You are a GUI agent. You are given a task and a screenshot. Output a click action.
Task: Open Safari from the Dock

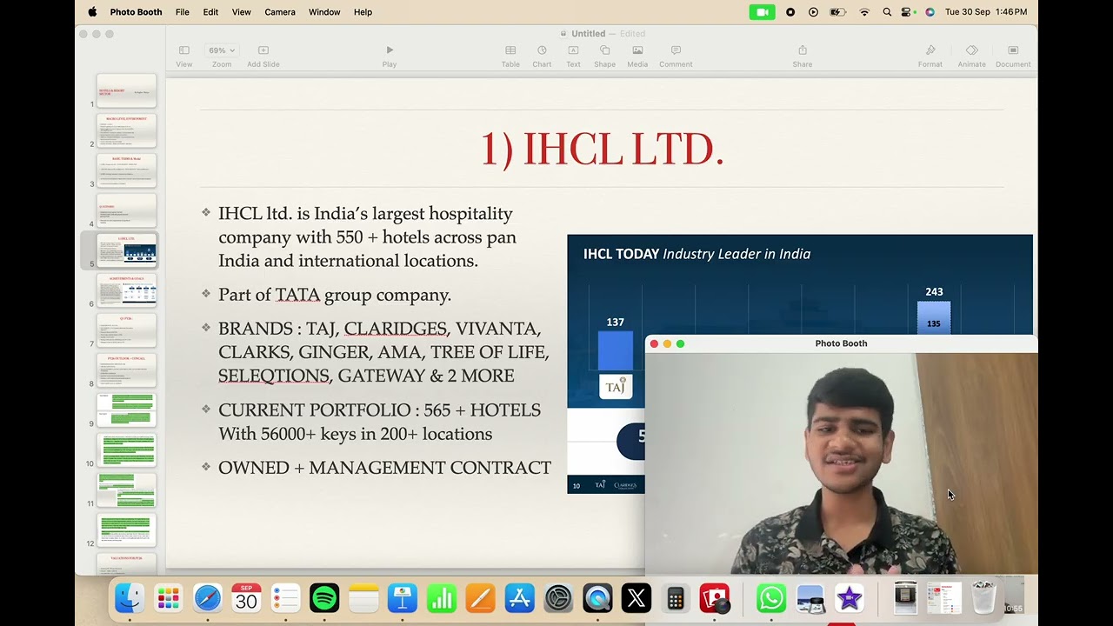point(208,598)
